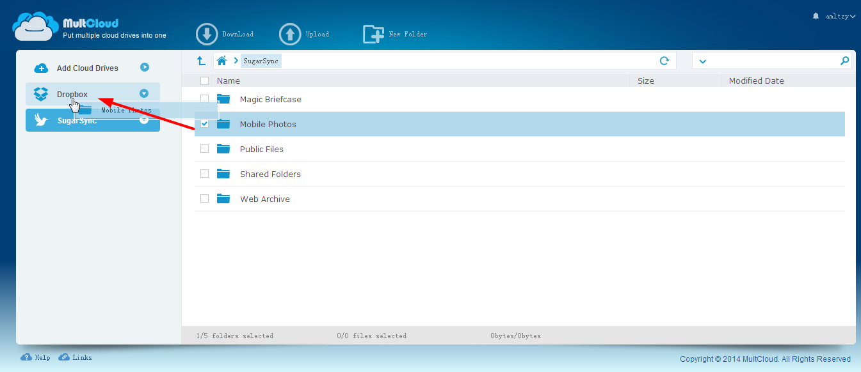The height and width of the screenshot is (372, 861).
Task: Click the SugarSync bird icon
Action: 42,120
